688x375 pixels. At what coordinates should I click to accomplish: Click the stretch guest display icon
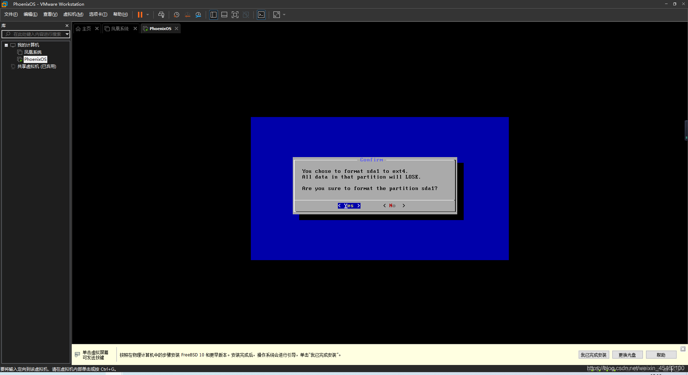(277, 15)
